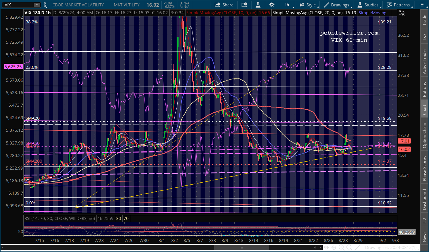The width and height of the screenshot is (429, 252).
Task: Click the horizontal chart scrollbar thumb
Action: (x=241, y=247)
